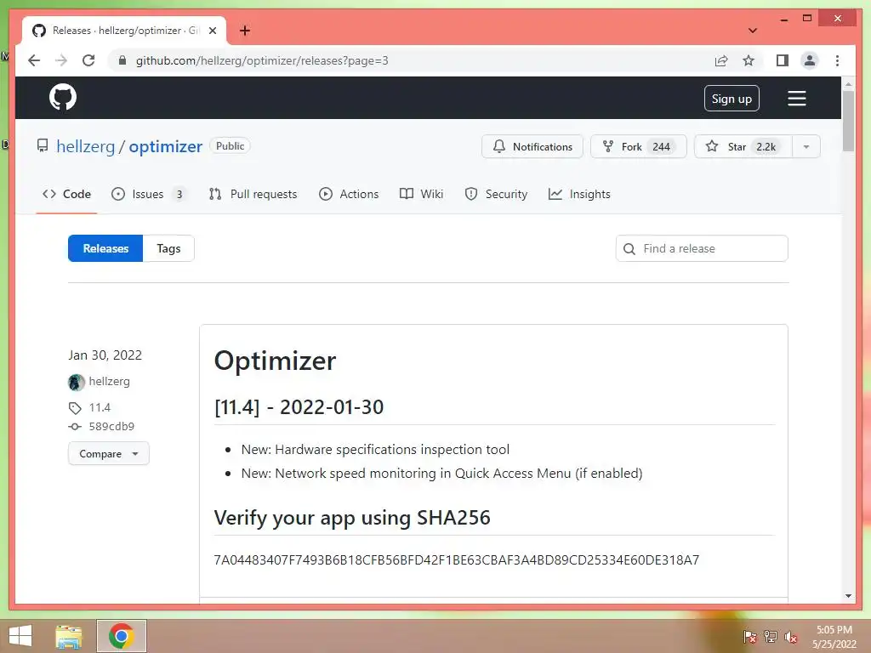This screenshot has width=871, height=653.
Task: Click the Public repository badge
Action: 230,146
